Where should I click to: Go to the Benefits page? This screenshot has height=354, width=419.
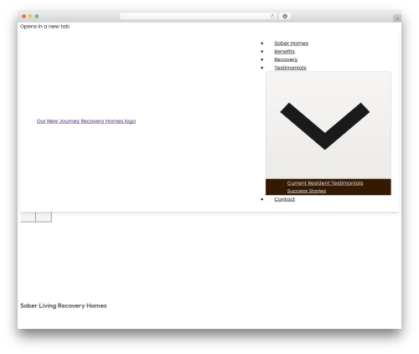pyautogui.click(x=284, y=51)
